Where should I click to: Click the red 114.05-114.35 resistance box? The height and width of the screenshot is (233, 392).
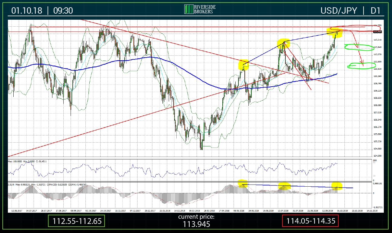tap(310, 221)
